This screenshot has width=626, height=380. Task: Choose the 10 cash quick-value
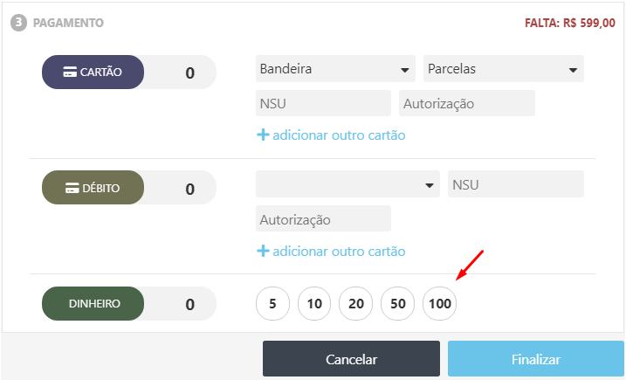click(x=314, y=305)
